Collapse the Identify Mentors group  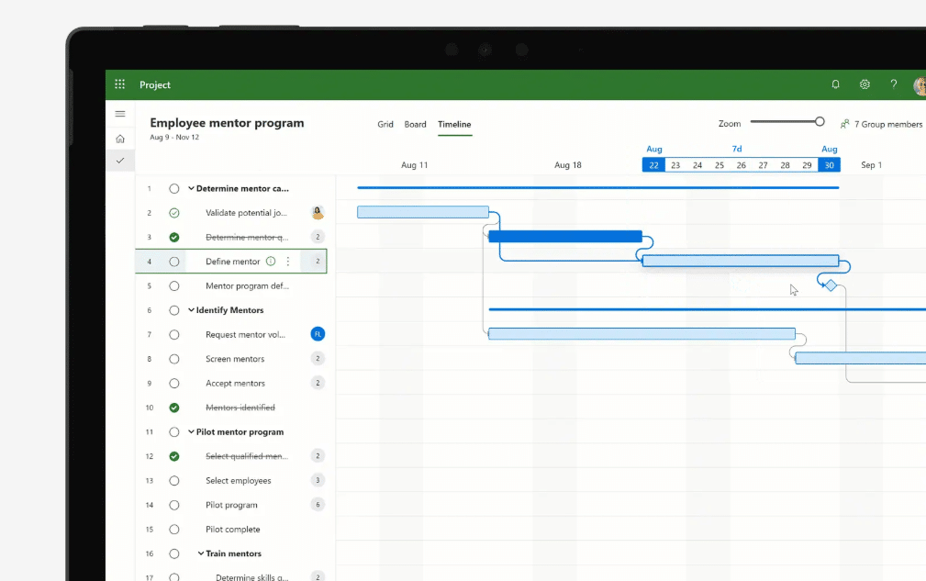(x=191, y=309)
